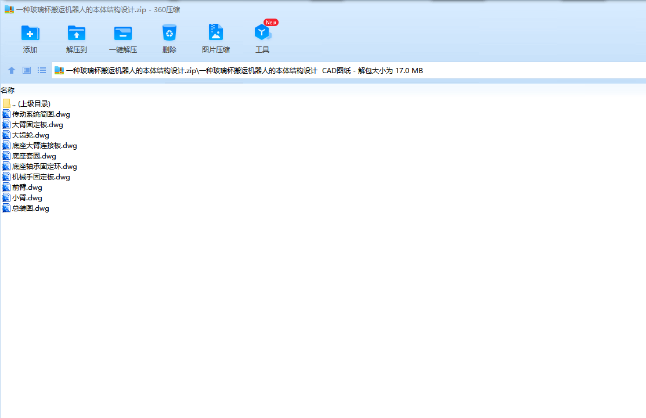Click the dwg file icon beside 机械手固定板.dwg

(6, 176)
